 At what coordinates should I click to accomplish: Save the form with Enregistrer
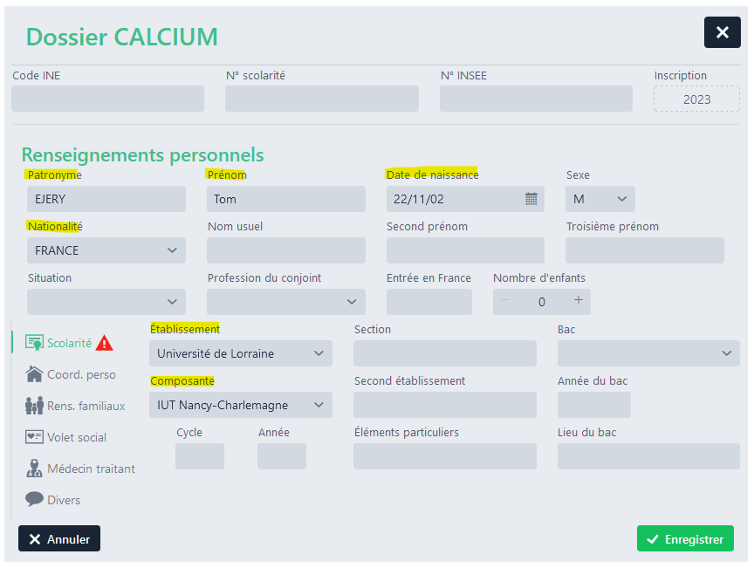(x=685, y=539)
